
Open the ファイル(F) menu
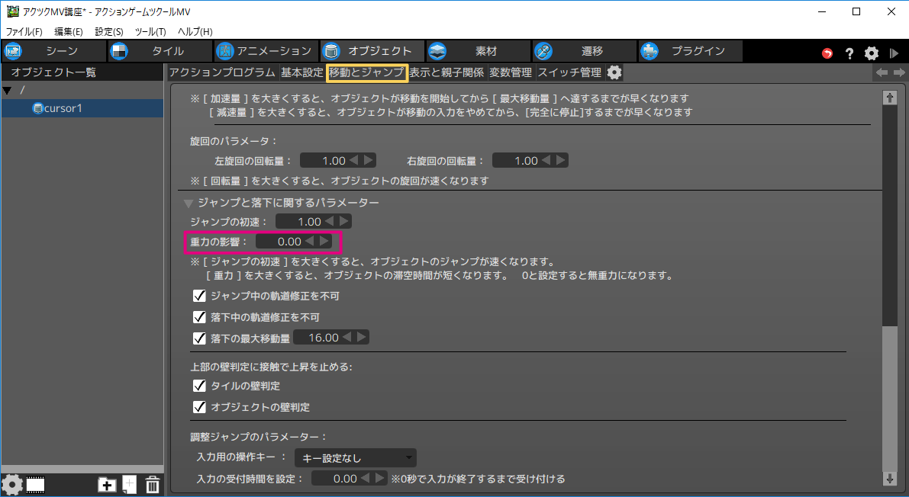(x=24, y=32)
